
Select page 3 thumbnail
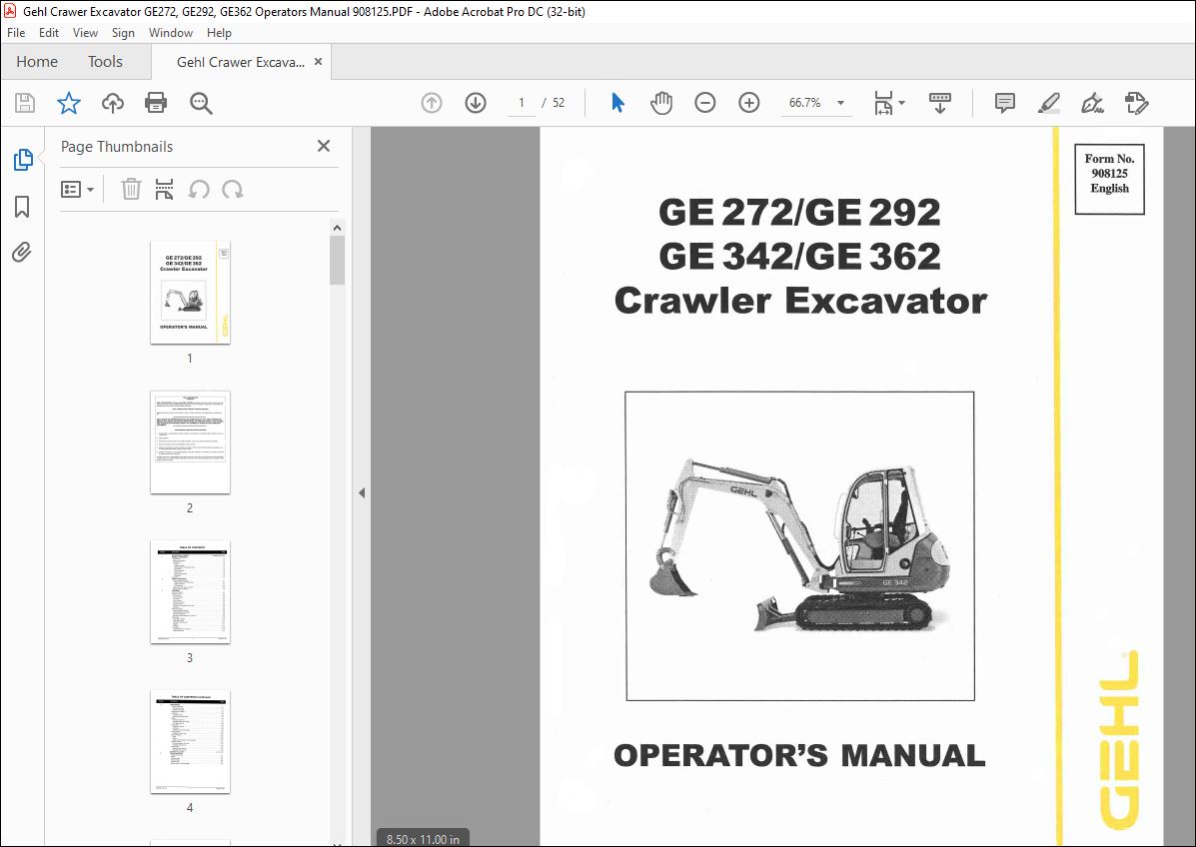click(x=190, y=592)
